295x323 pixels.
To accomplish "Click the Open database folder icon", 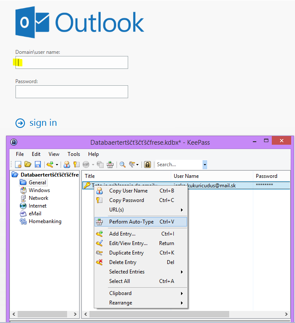I will [28, 165].
